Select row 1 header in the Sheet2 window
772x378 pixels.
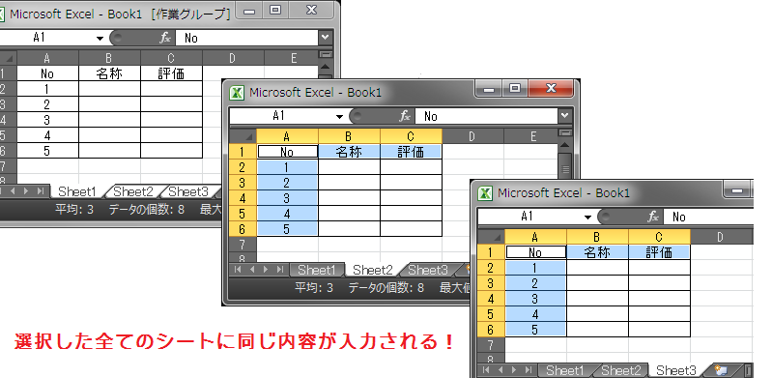point(243,152)
